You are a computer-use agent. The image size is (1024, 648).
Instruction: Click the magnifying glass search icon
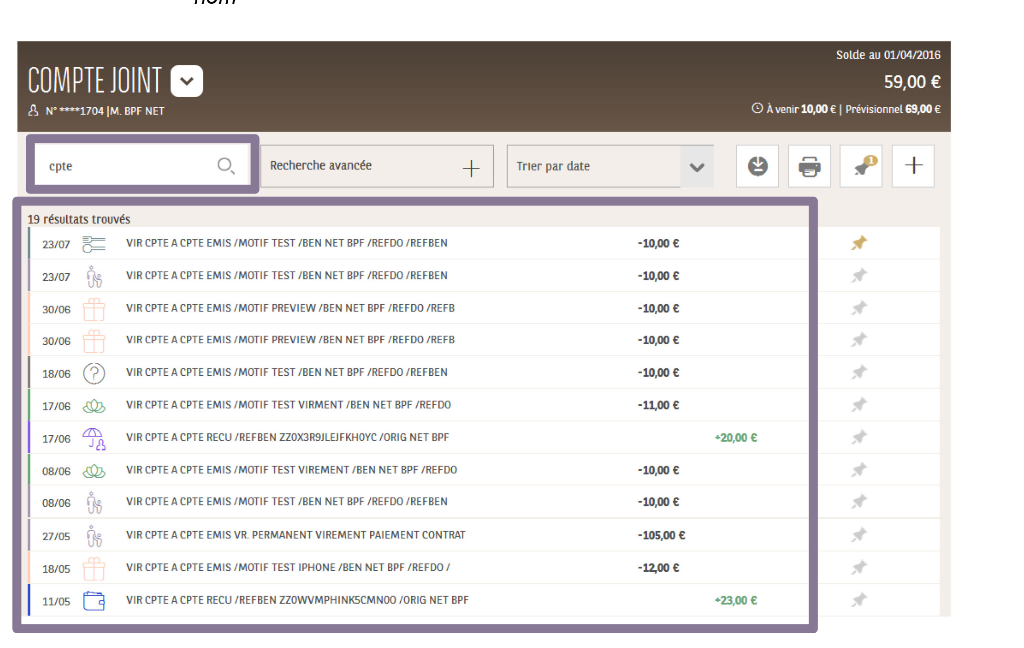tap(225, 166)
